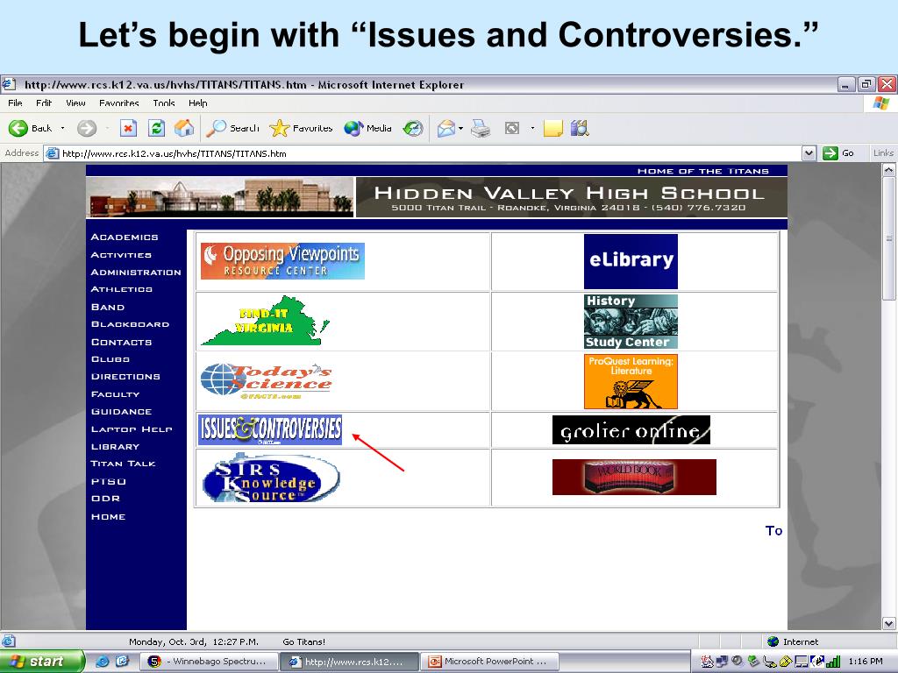Click ODR in sidebar
Screen dimensions: 898x673
(105, 498)
